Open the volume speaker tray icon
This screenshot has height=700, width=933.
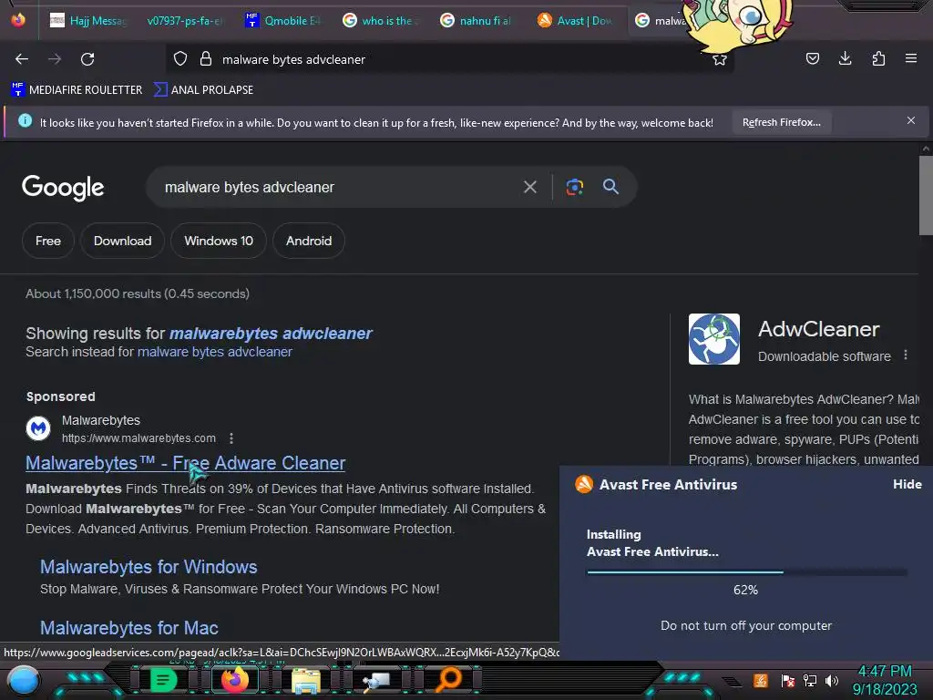832,680
